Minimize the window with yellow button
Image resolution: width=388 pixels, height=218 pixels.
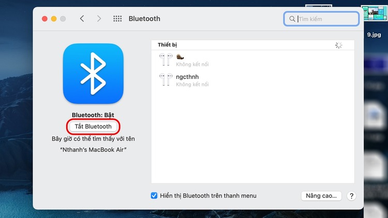[x=54, y=19]
